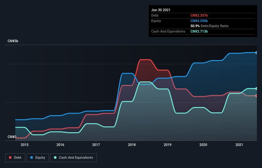Image resolution: width=262 pixels, height=168 pixels.
Task: Click the CN¥0 y-axis label
Action: (x=12, y=137)
